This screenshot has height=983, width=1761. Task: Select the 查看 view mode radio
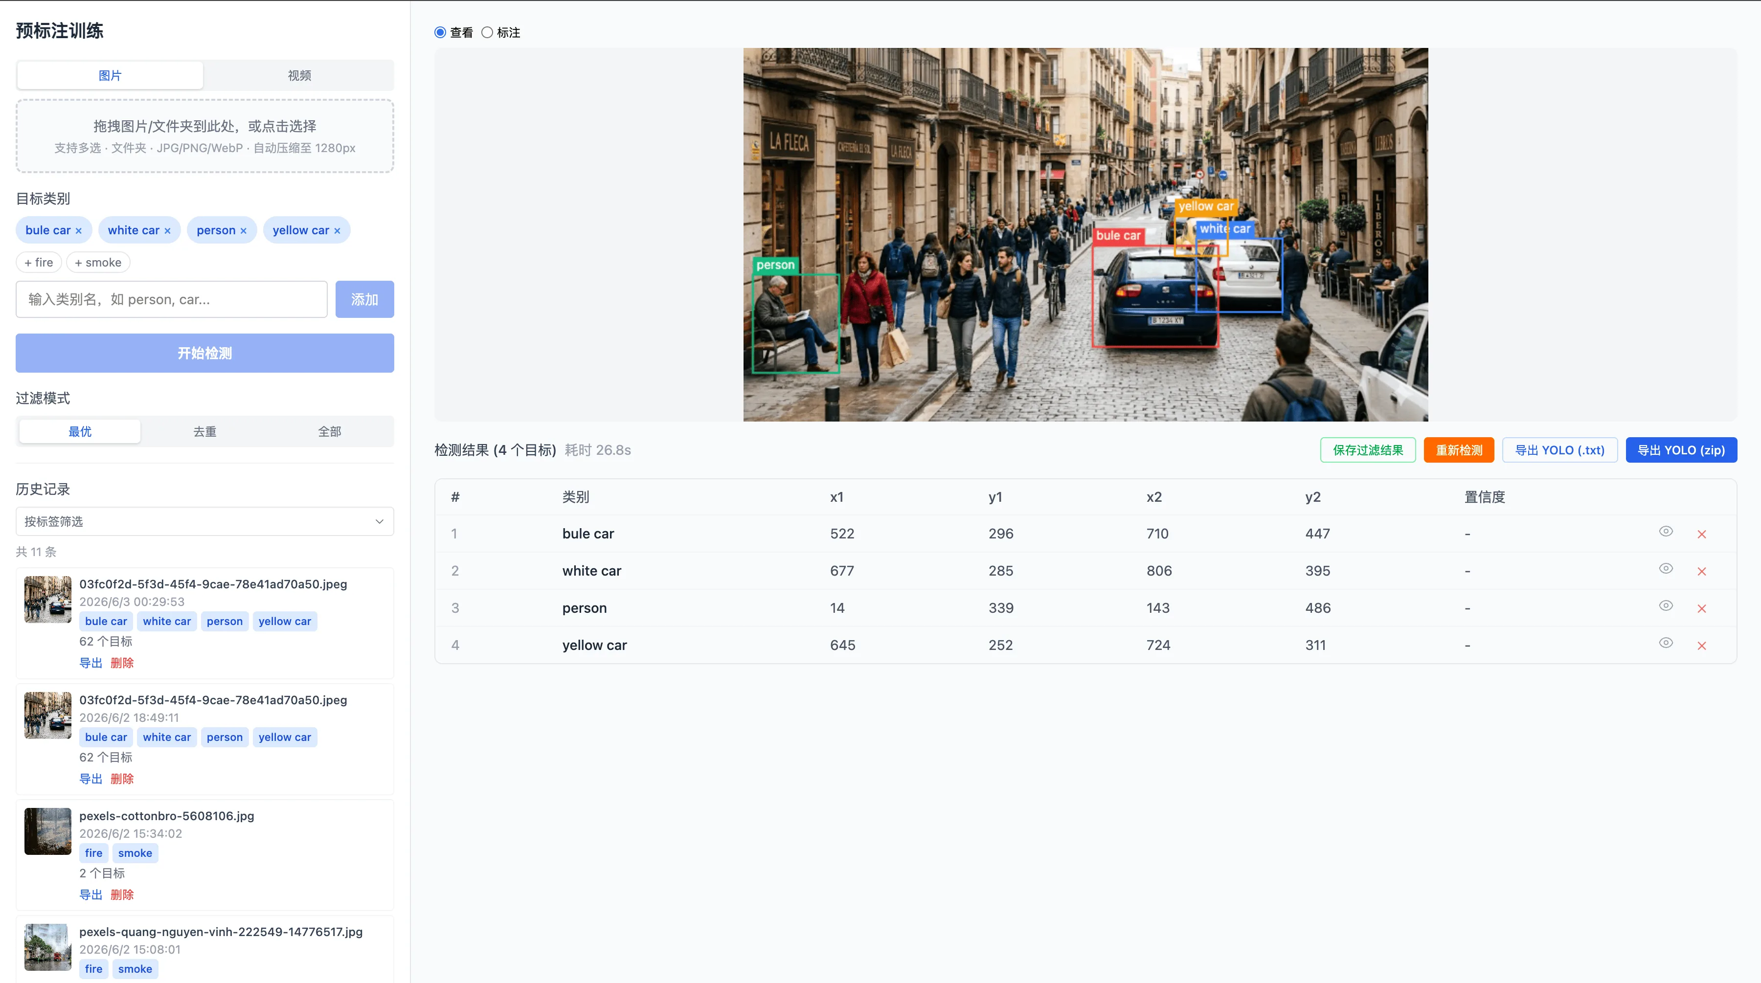440,32
